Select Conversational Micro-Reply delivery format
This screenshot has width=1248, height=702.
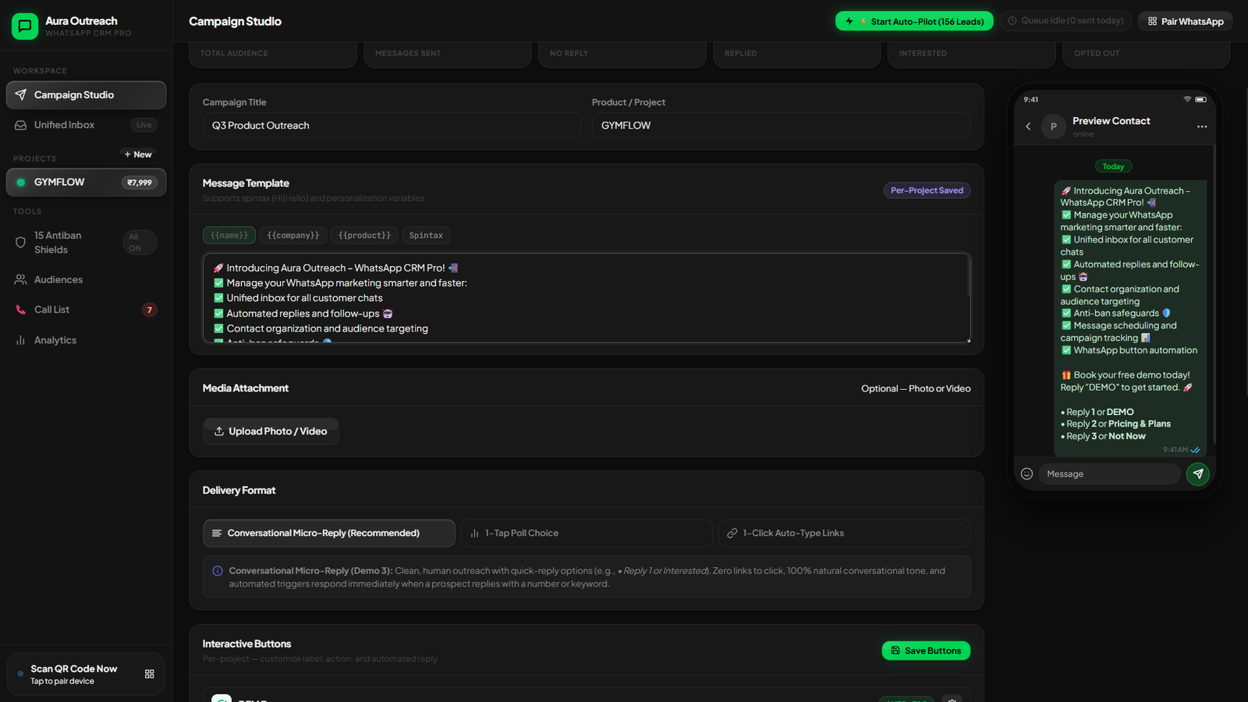pyautogui.click(x=329, y=534)
